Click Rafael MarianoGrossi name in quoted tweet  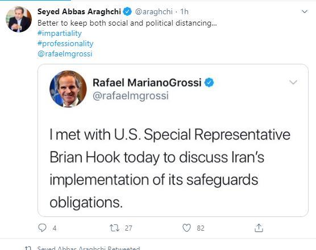point(147,83)
